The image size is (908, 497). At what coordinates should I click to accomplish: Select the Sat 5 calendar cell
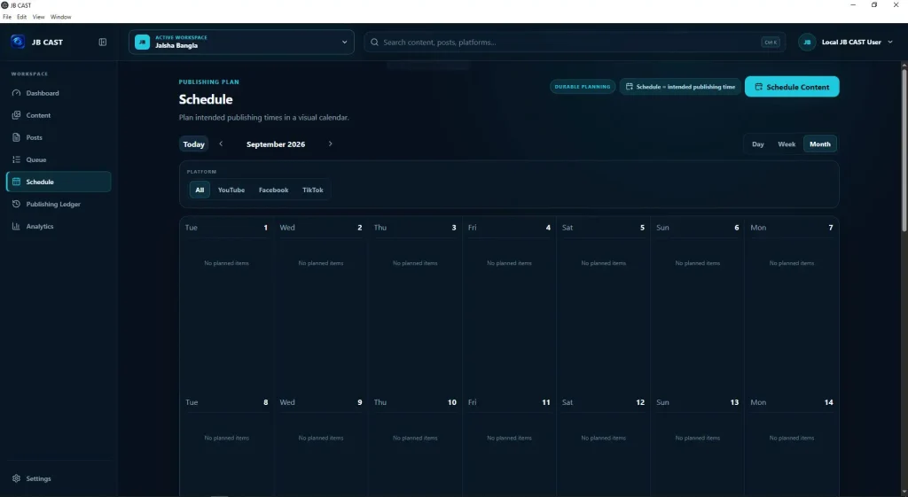(603, 303)
